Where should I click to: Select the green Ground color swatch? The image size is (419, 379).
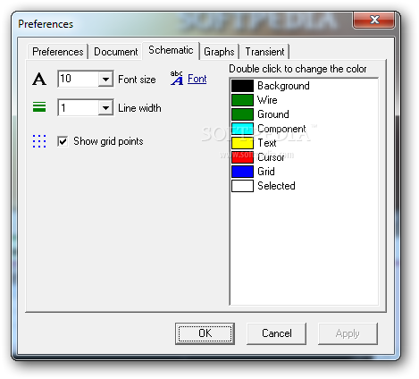tap(242, 114)
